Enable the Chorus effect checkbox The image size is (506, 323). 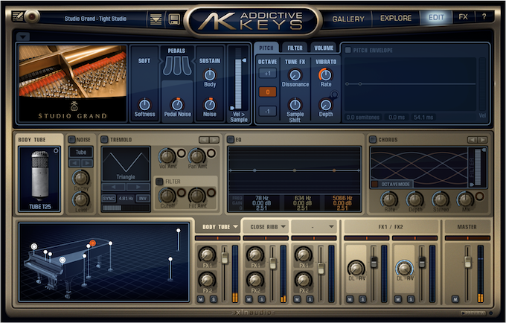coord(373,139)
